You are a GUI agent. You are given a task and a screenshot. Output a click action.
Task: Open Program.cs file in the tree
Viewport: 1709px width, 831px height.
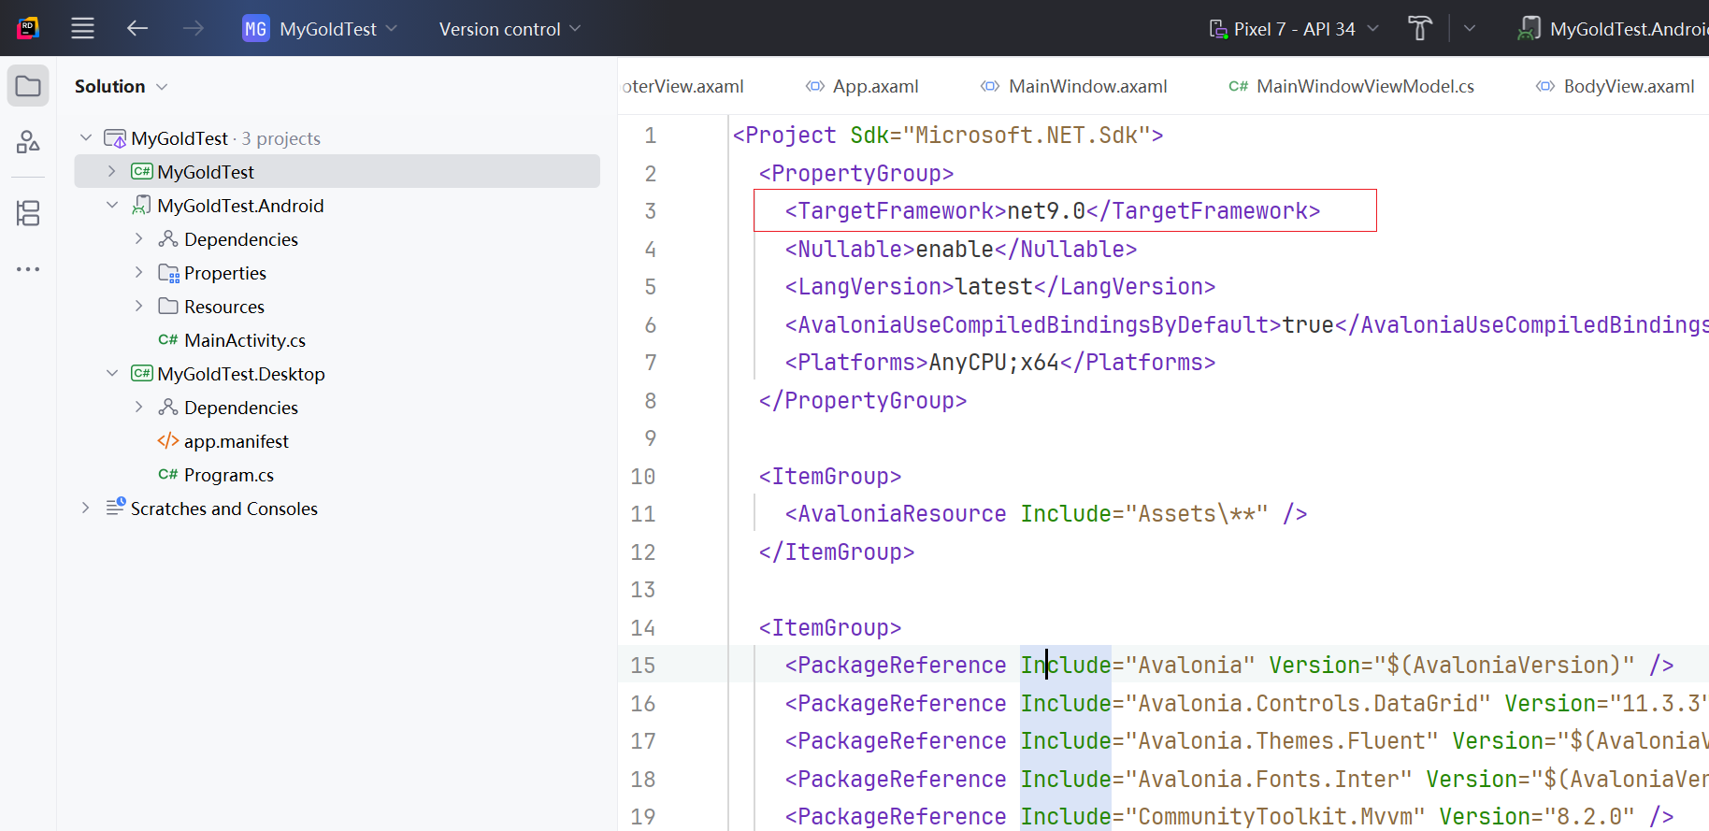(228, 475)
